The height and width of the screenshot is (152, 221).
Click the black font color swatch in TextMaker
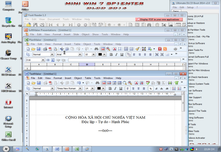[x=99, y=88]
